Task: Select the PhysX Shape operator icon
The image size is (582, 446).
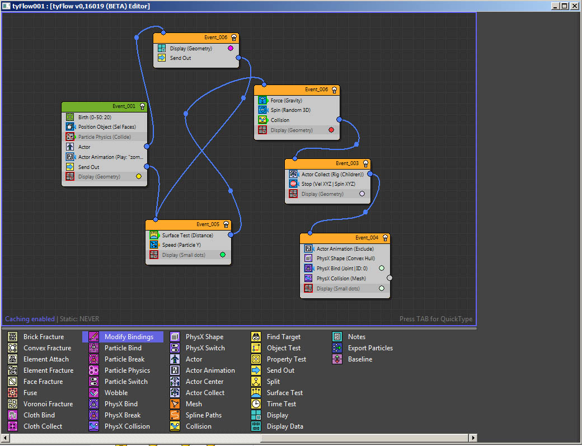Action: tap(175, 336)
